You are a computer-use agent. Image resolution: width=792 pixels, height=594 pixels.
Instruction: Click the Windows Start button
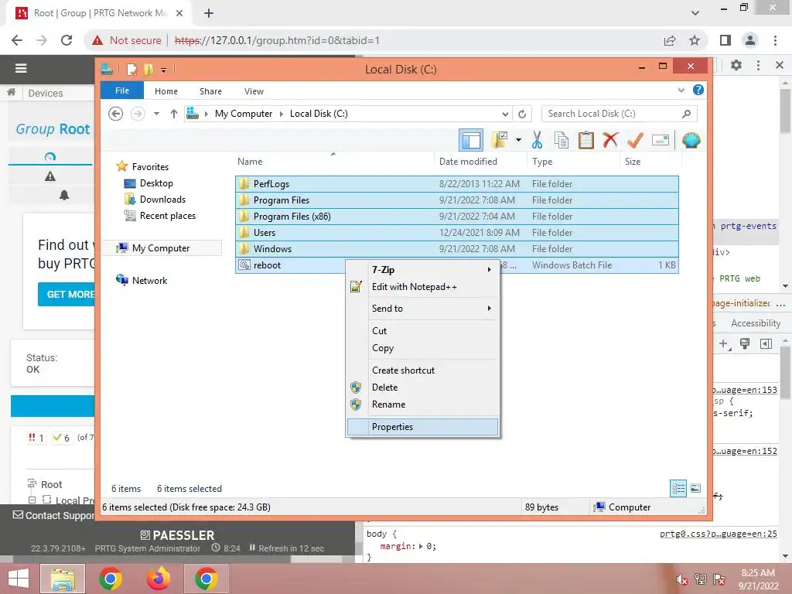(x=19, y=579)
